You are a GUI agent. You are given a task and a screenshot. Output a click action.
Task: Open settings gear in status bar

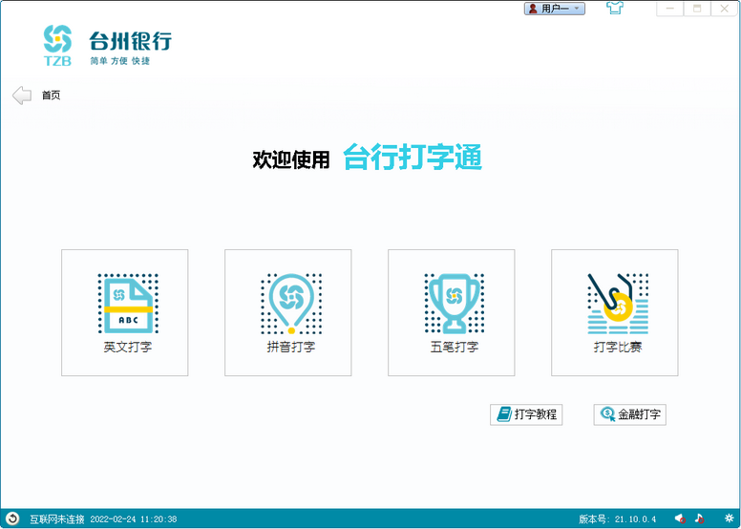pos(730,518)
